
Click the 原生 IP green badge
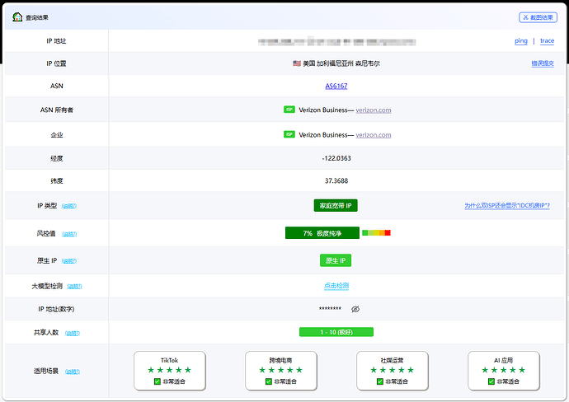click(x=336, y=260)
